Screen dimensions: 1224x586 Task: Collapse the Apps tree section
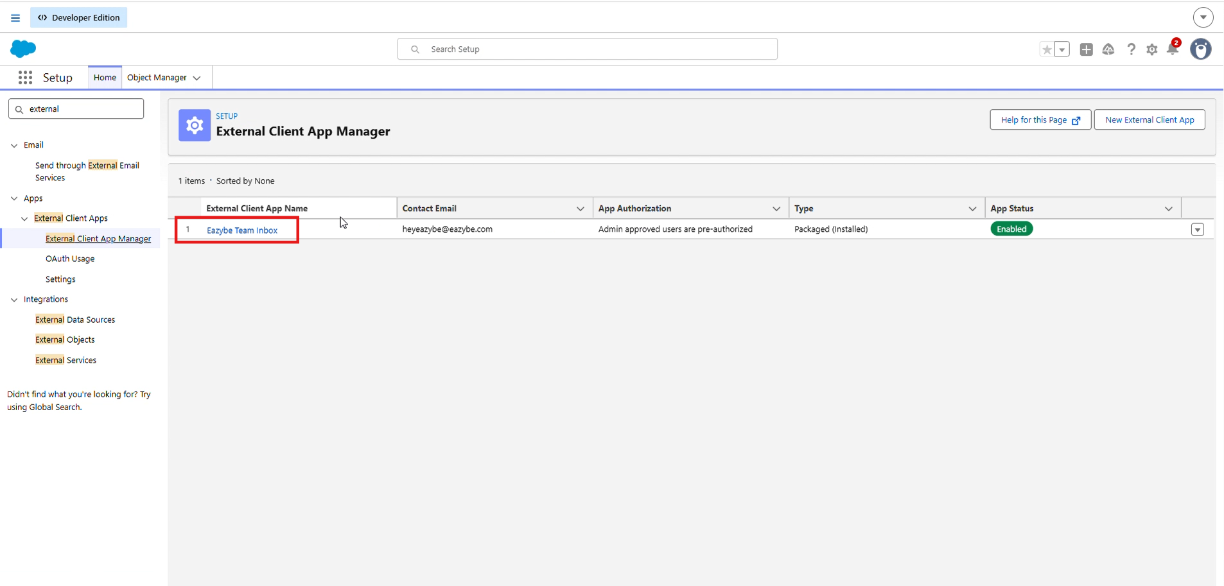click(14, 199)
